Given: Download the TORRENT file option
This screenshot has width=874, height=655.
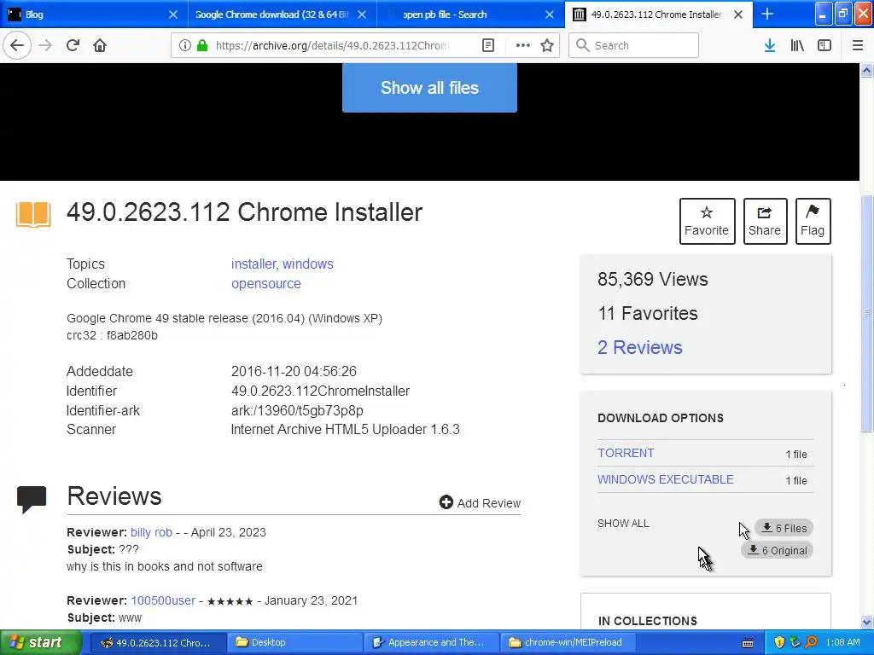Looking at the screenshot, I should click(626, 453).
